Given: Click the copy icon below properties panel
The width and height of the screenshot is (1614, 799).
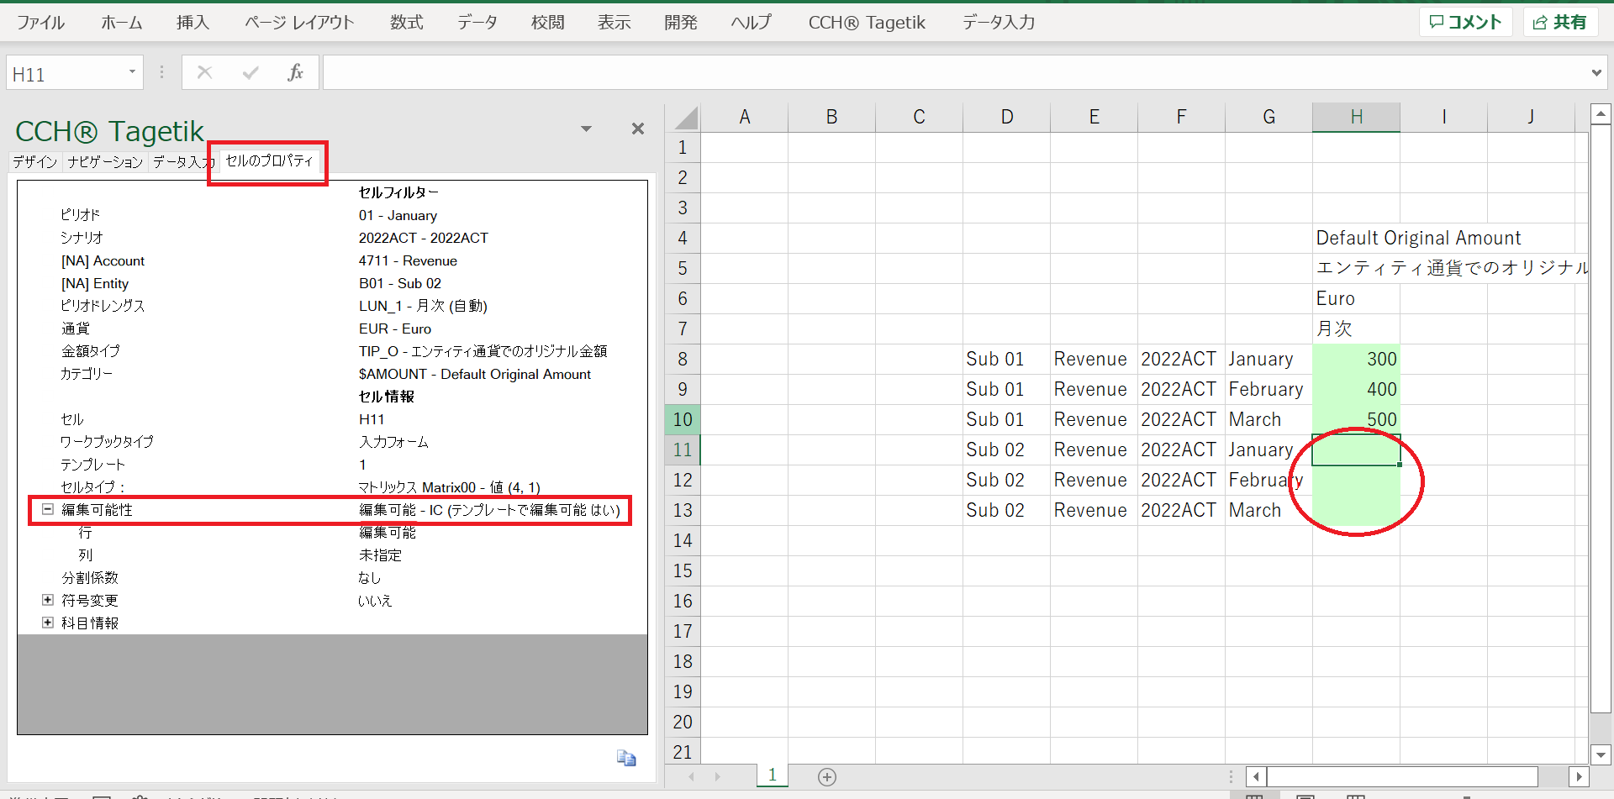Looking at the screenshot, I should [x=626, y=758].
